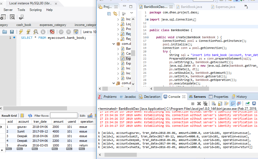Close the BankBookDao editor tab
Screen dimensions: 258x159
point(171,7)
